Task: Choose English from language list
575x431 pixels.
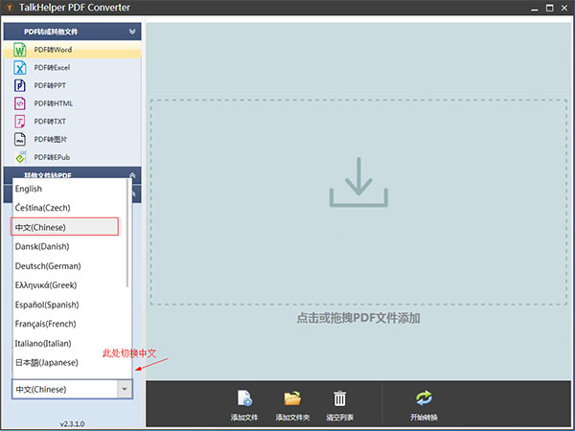Action: [70, 189]
